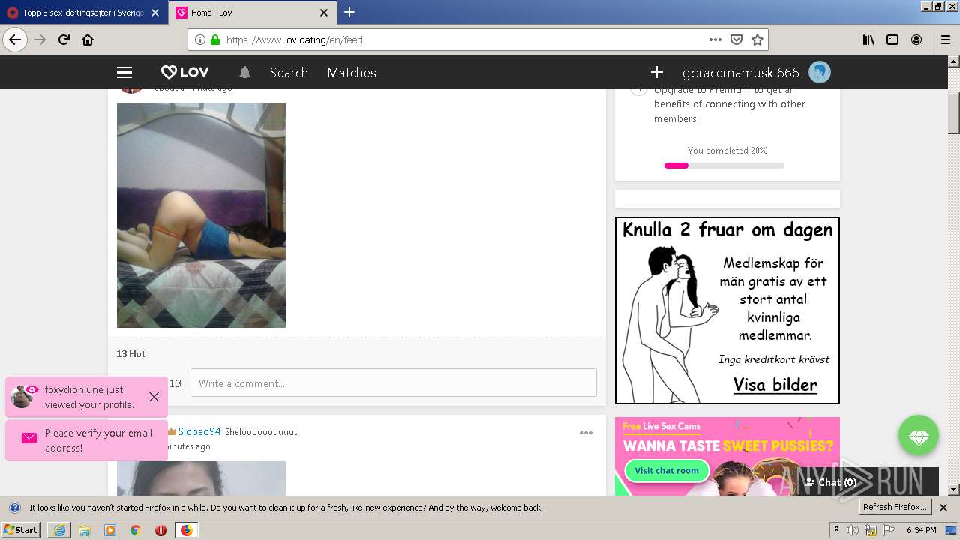Screen dimensions: 960x540
Task: Click the green padlock security icon
Action: (x=215, y=40)
